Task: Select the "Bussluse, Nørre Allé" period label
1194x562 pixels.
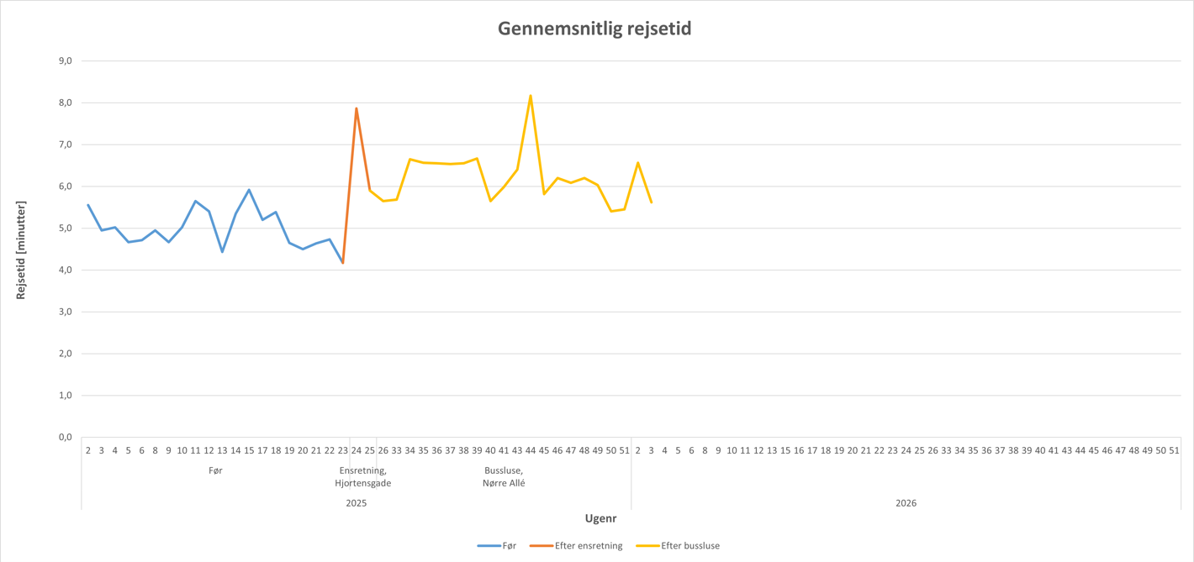Action: point(504,476)
